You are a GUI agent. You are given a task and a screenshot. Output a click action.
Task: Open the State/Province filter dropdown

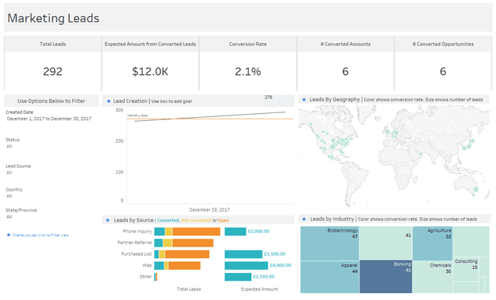tap(9, 217)
